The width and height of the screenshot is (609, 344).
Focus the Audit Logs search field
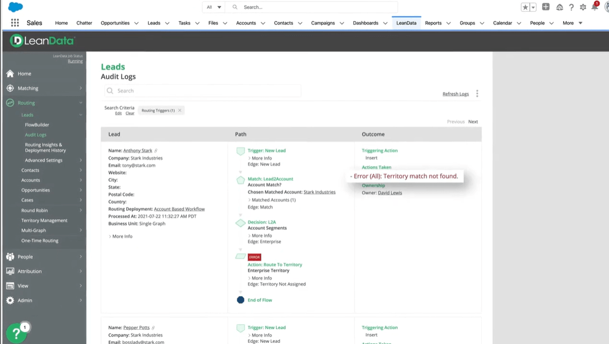[x=203, y=91]
